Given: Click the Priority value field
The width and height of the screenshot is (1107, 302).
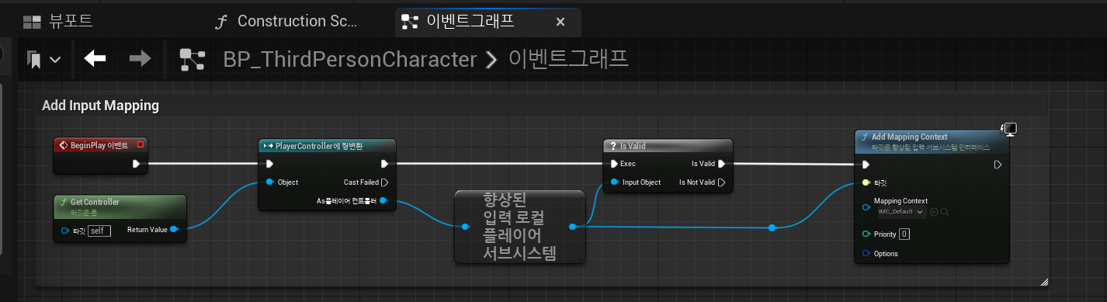Looking at the screenshot, I should (x=904, y=234).
